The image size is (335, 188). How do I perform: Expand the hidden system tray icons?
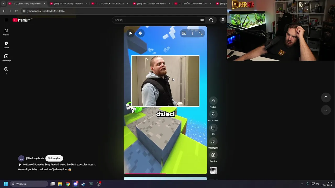302,184
